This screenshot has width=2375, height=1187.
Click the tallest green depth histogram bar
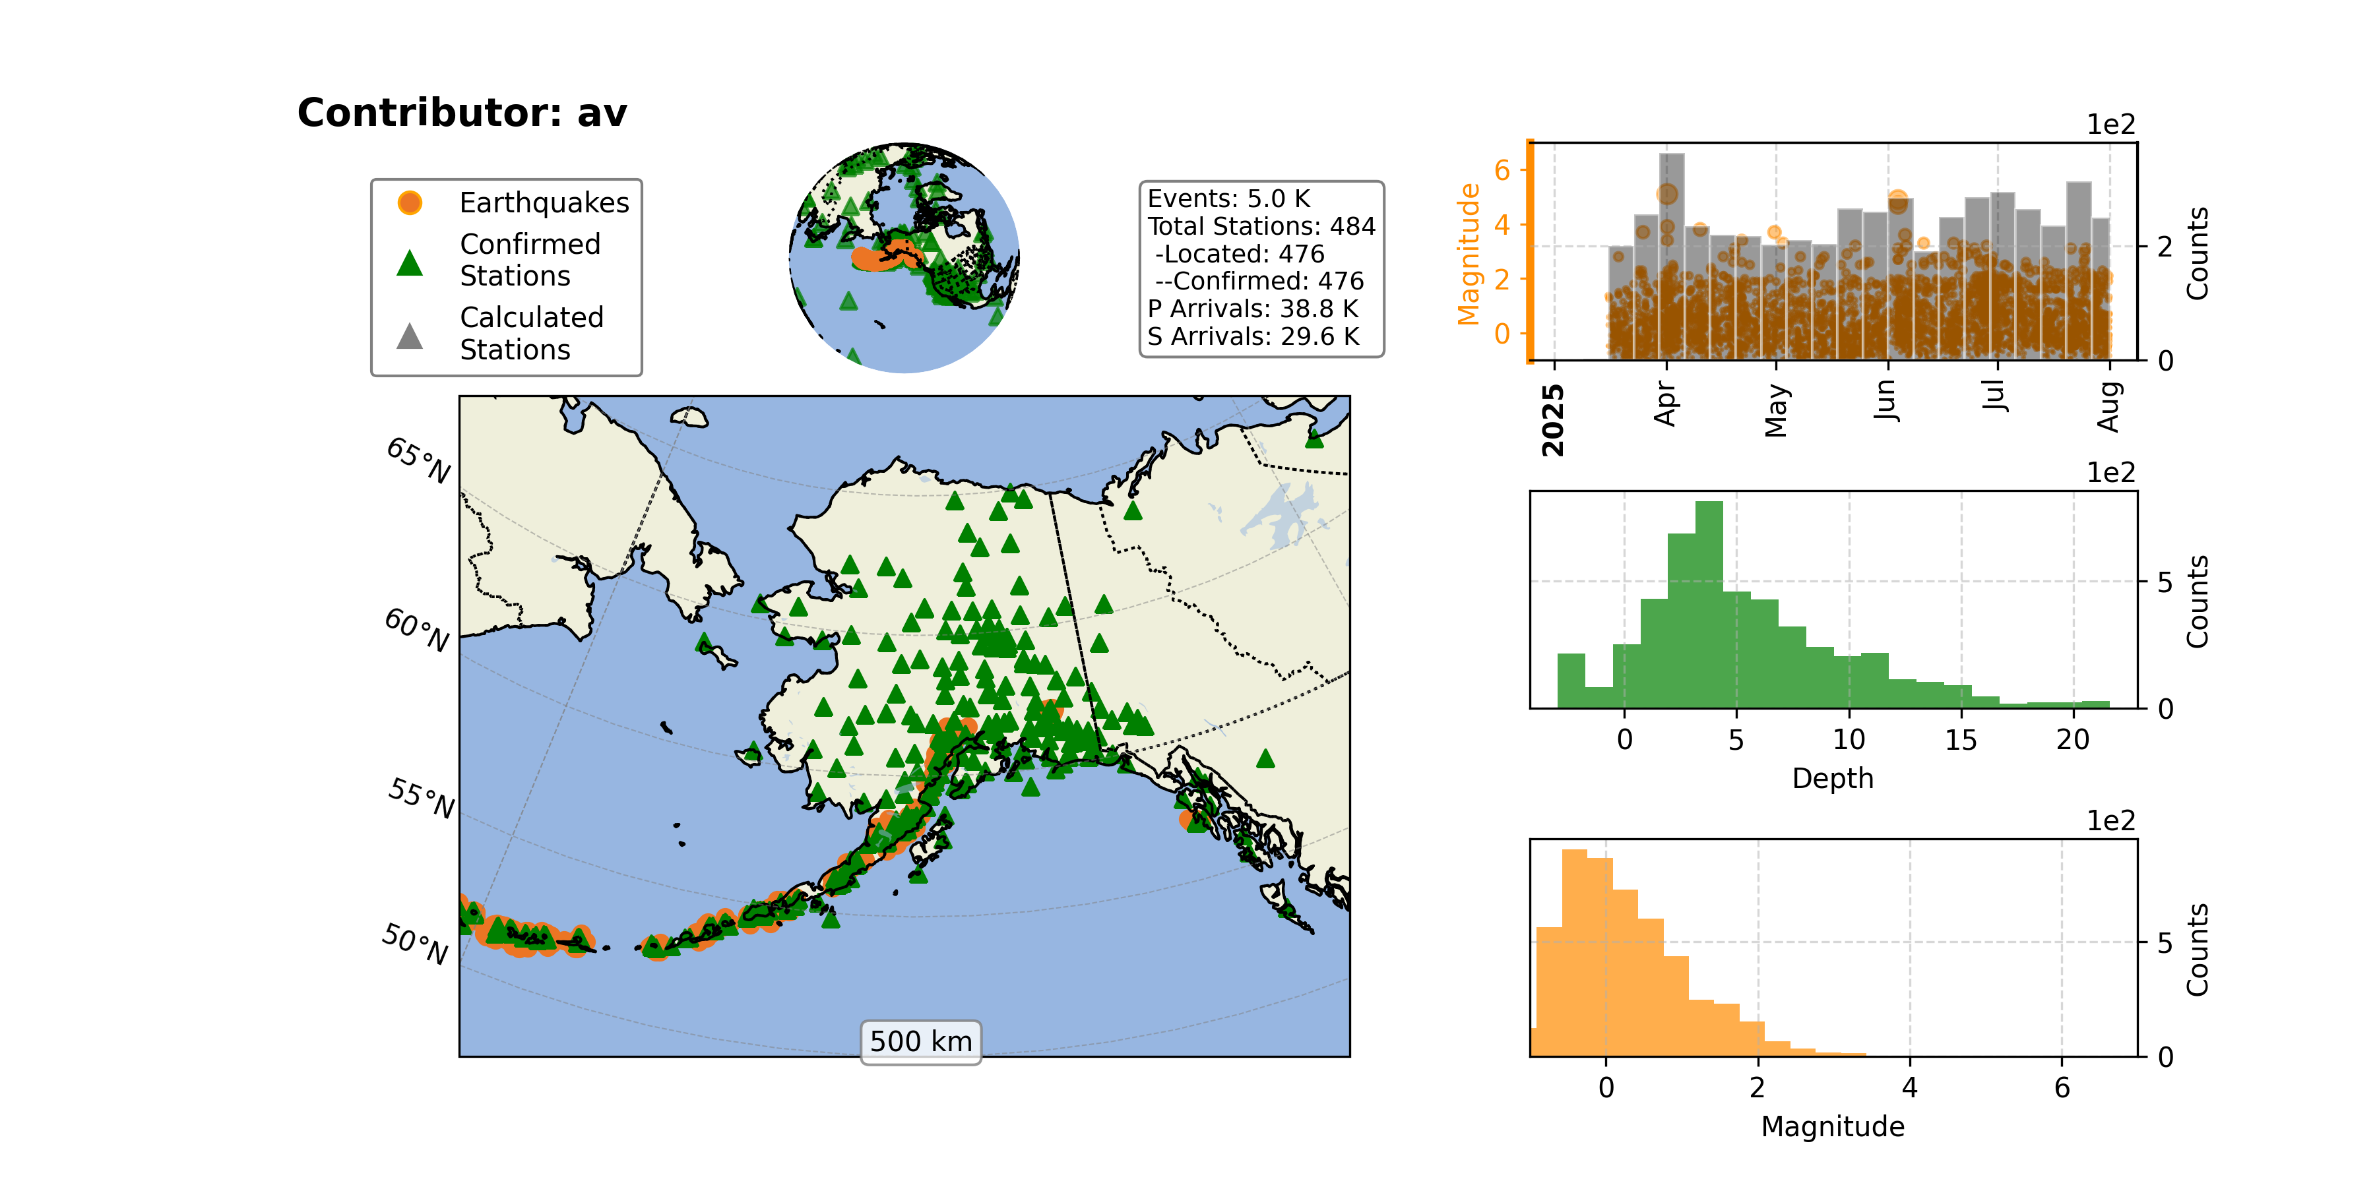[x=1709, y=605]
